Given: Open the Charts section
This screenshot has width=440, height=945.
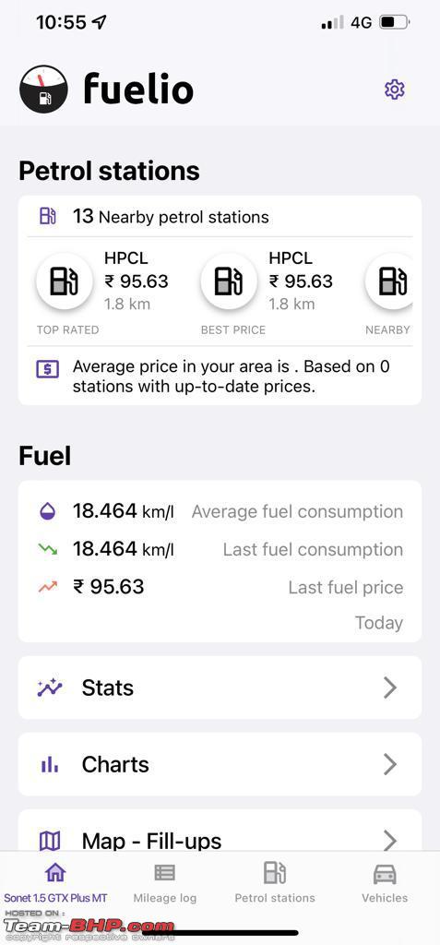Looking at the screenshot, I should click(220, 764).
